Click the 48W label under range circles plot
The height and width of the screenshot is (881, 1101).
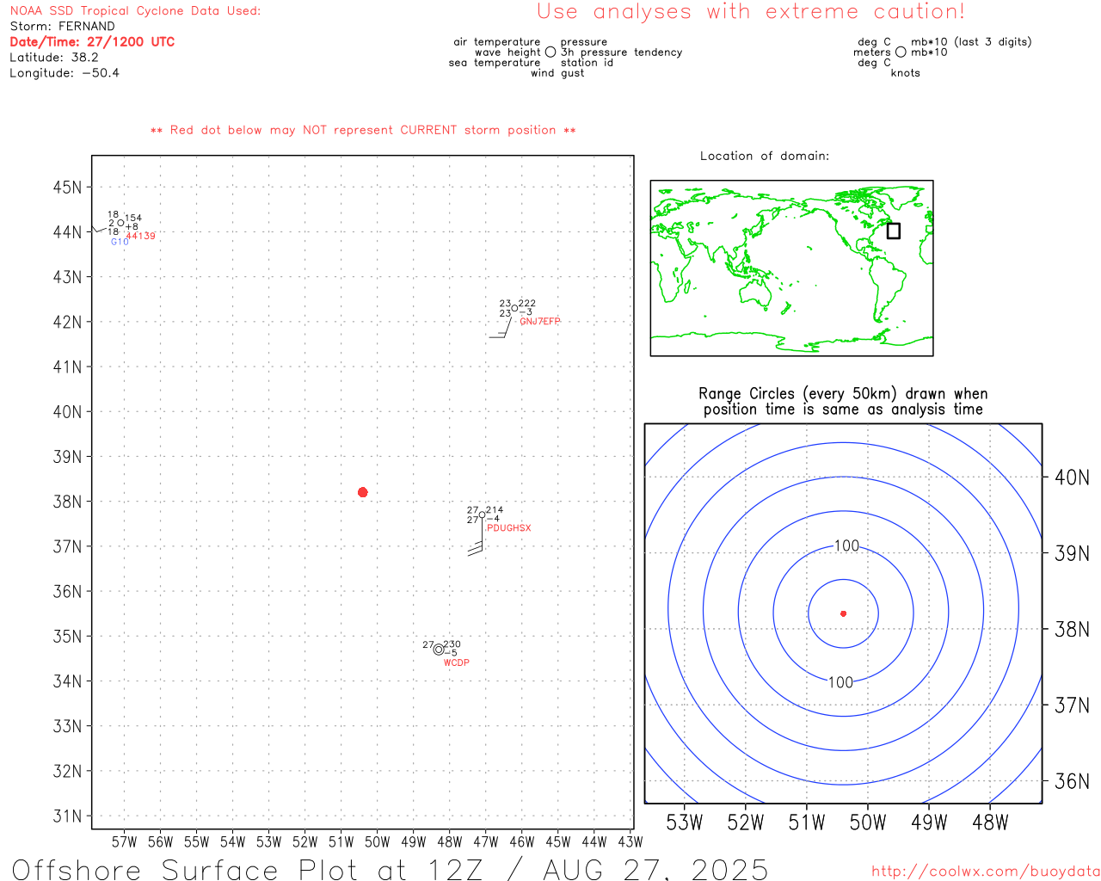click(990, 822)
